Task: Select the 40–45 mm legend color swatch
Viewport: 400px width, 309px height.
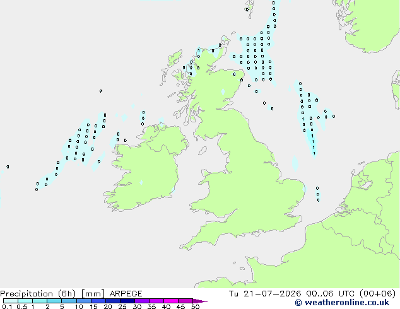Action: click(171, 301)
